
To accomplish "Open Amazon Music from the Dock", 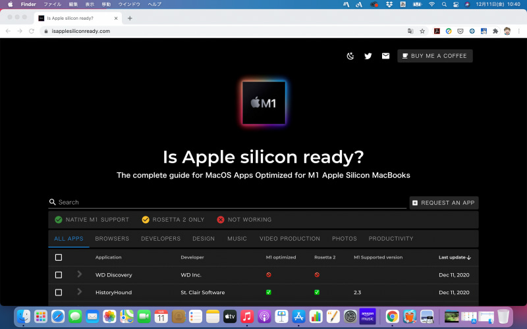I will [368, 316].
